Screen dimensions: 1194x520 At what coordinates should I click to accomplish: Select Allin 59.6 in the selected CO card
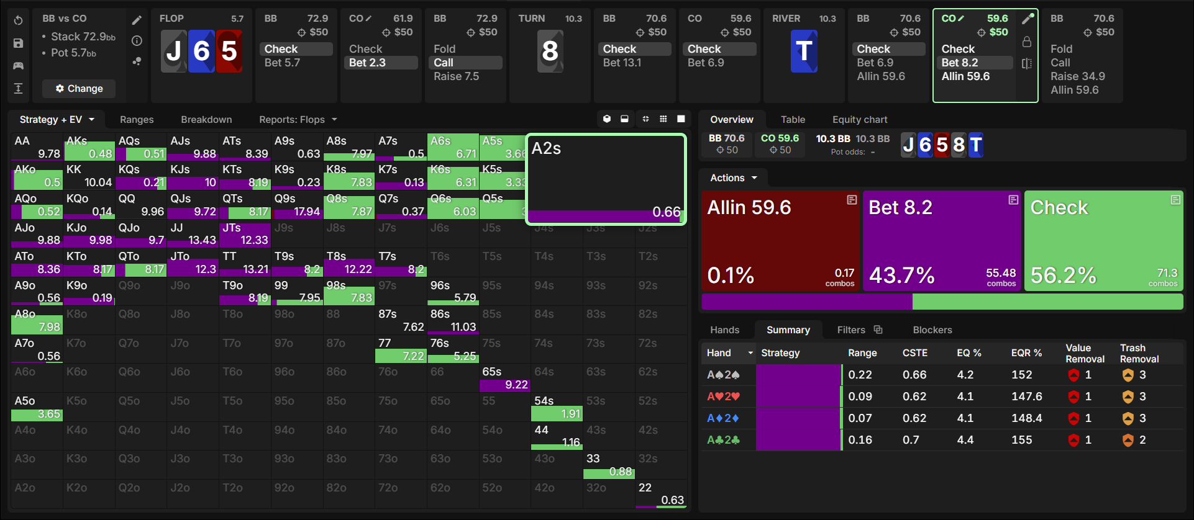point(965,76)
